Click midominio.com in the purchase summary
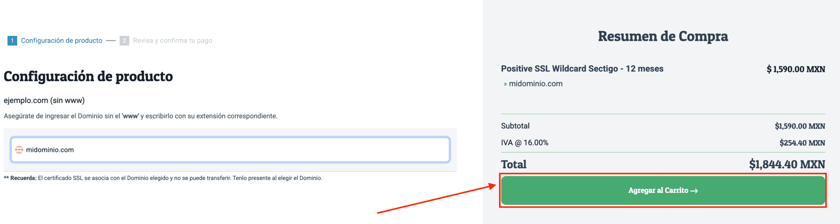The image size is (840, 224). [x=536, y=84]
